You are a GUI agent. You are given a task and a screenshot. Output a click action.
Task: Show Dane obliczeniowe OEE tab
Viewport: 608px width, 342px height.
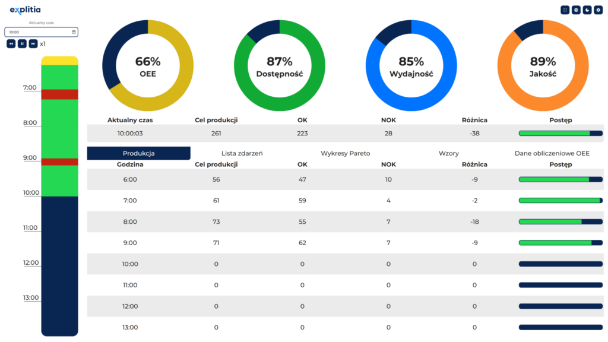coord(552,153)
